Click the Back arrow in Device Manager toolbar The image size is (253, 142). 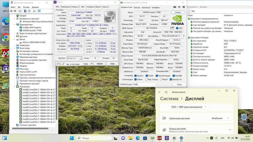coord(11,11)
